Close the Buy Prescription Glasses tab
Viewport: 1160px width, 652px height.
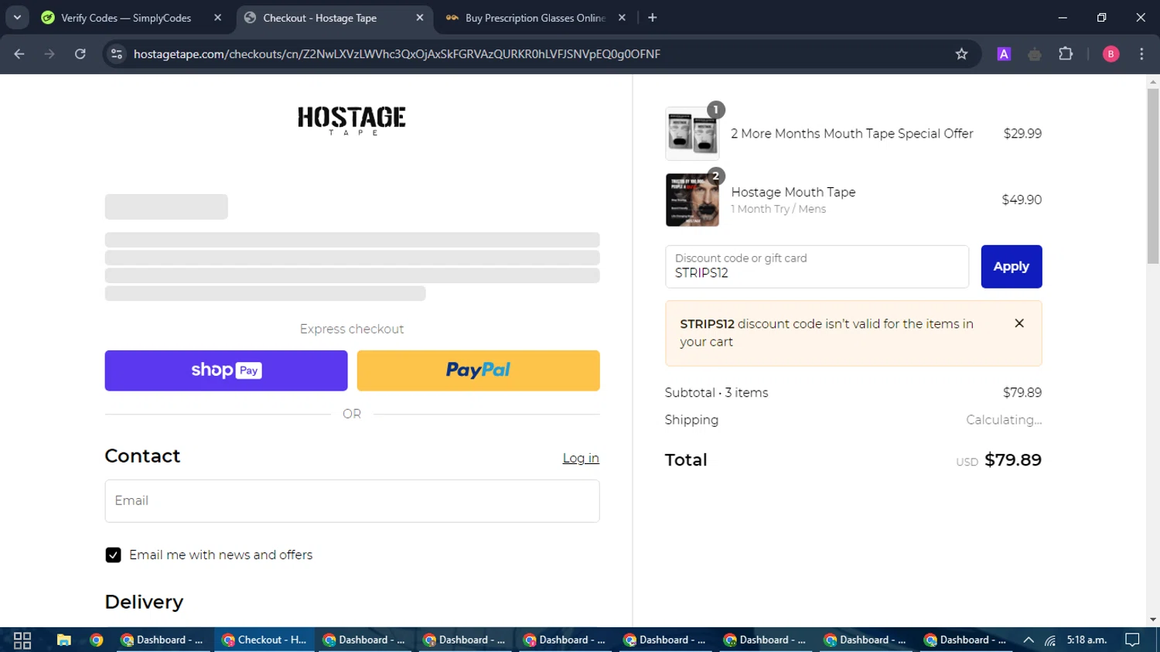click(x=622, y=17)
